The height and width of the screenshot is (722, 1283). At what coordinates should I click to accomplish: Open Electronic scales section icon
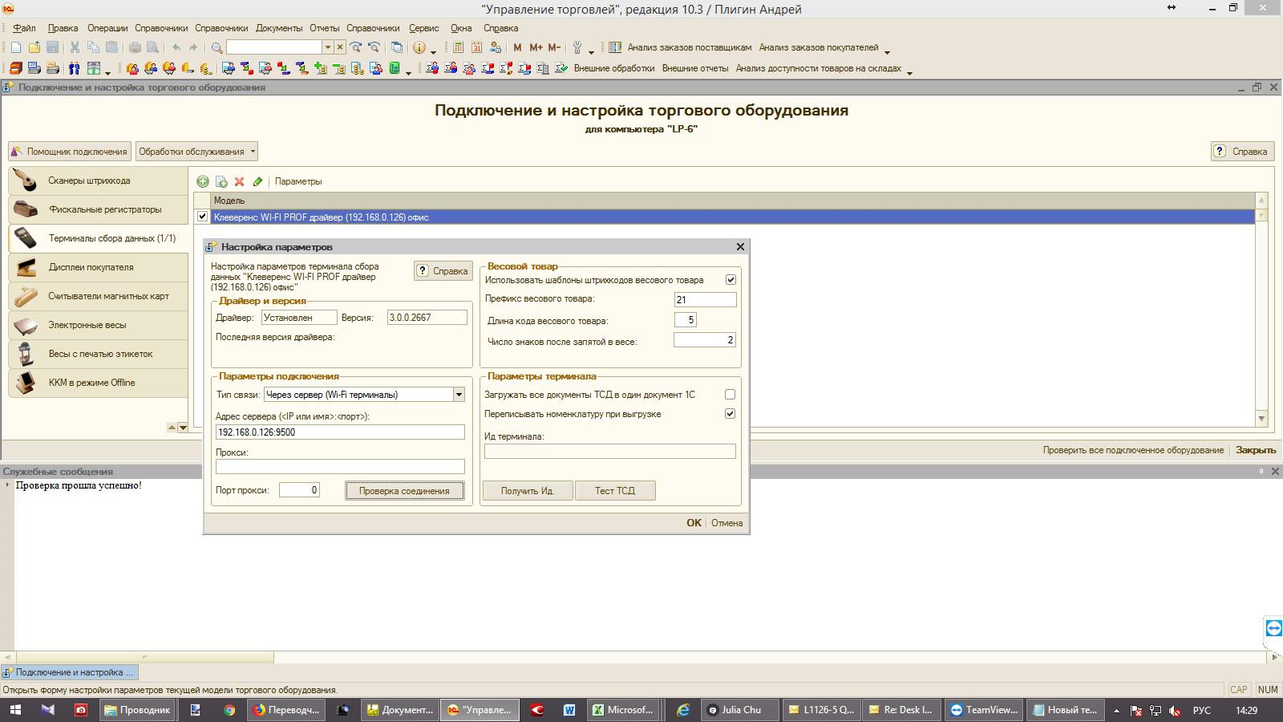point(25,325)
